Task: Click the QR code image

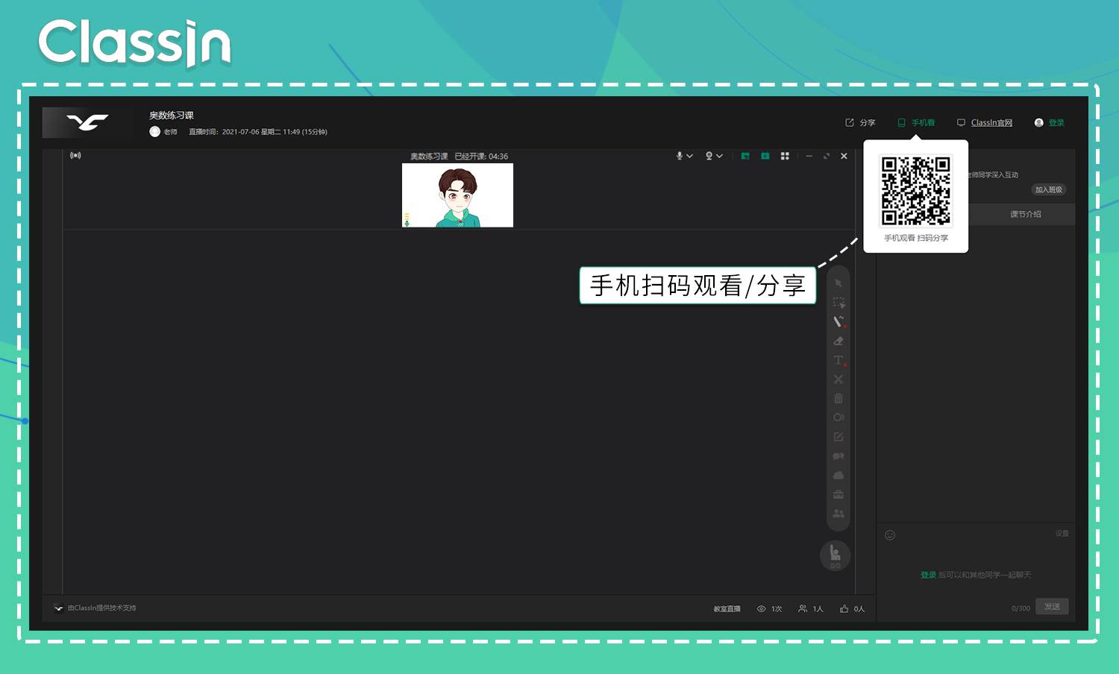Action: point(916,190)
